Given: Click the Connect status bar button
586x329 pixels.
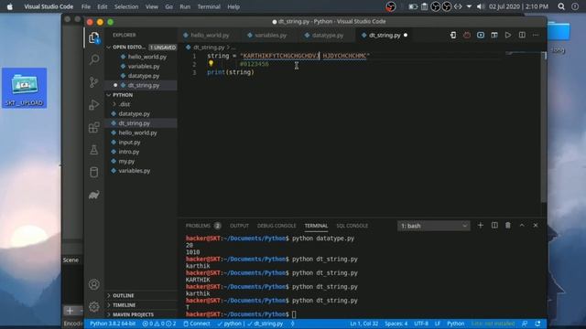Looking at the screenshot, I should (197, 324).
